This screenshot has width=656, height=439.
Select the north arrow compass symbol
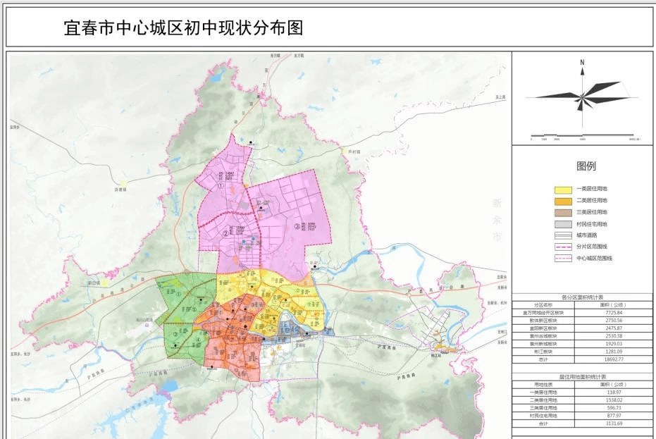coord(582,99)
